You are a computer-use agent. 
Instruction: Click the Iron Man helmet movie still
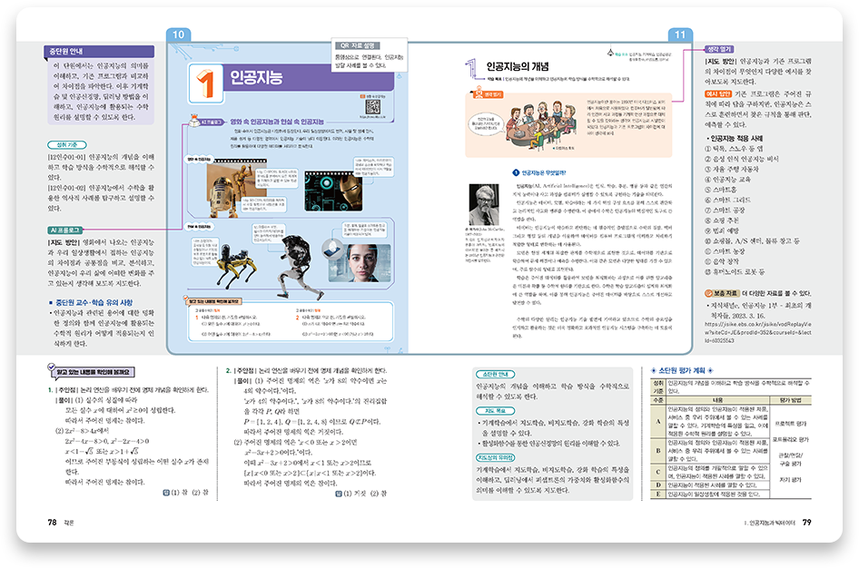pos(333,191)
